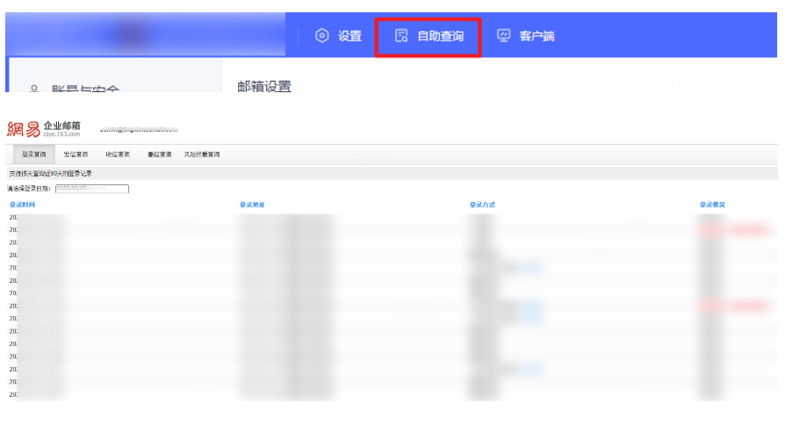Click the 邮箱设置 heading text
The image size is (807, 425).
pyautogui.click(x=264, y=86)
